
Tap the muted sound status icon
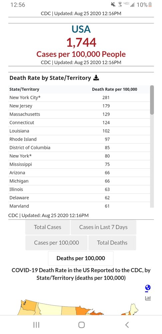coord(113,4)
